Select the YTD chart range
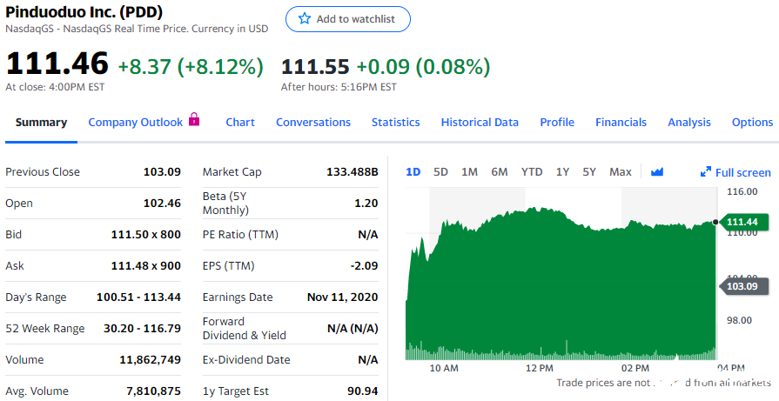This screenshot has width=779, height=401. (x=532, y=171)
